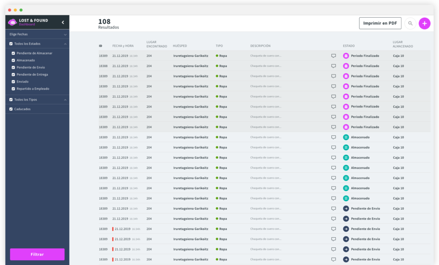Collapse the Todos los Tipos section
The image size is (439, 265).
[65, 100]
